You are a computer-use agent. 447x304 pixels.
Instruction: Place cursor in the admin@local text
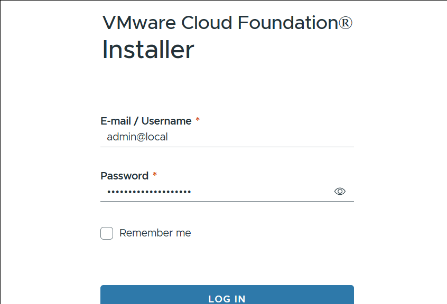point(137,137)
